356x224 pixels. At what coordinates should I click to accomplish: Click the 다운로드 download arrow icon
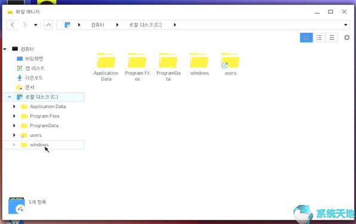20,78
